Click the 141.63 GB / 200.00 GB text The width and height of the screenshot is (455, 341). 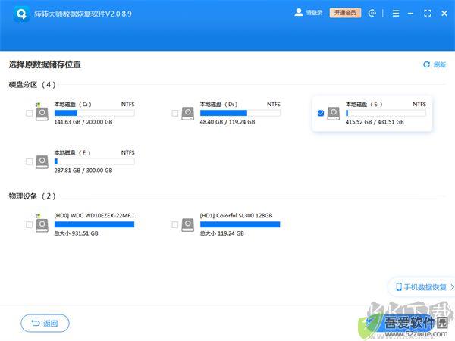(83, 122)
